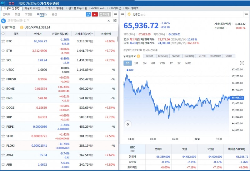This screenshot has height=171, width=250.
Task: Toggle favorite star for ARB row
Action: tap(3, 164)
